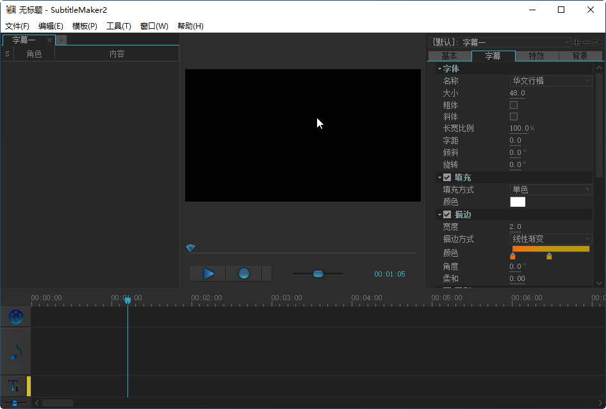Open the font name 华文行楷 dropdown
The width and height of the screenshot is (606, 409).
551,81
